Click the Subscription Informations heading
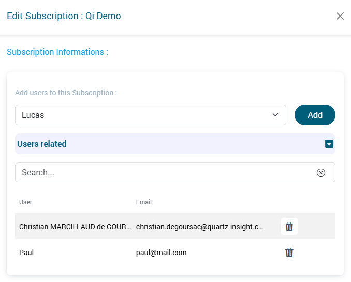 tap(57, 52)
